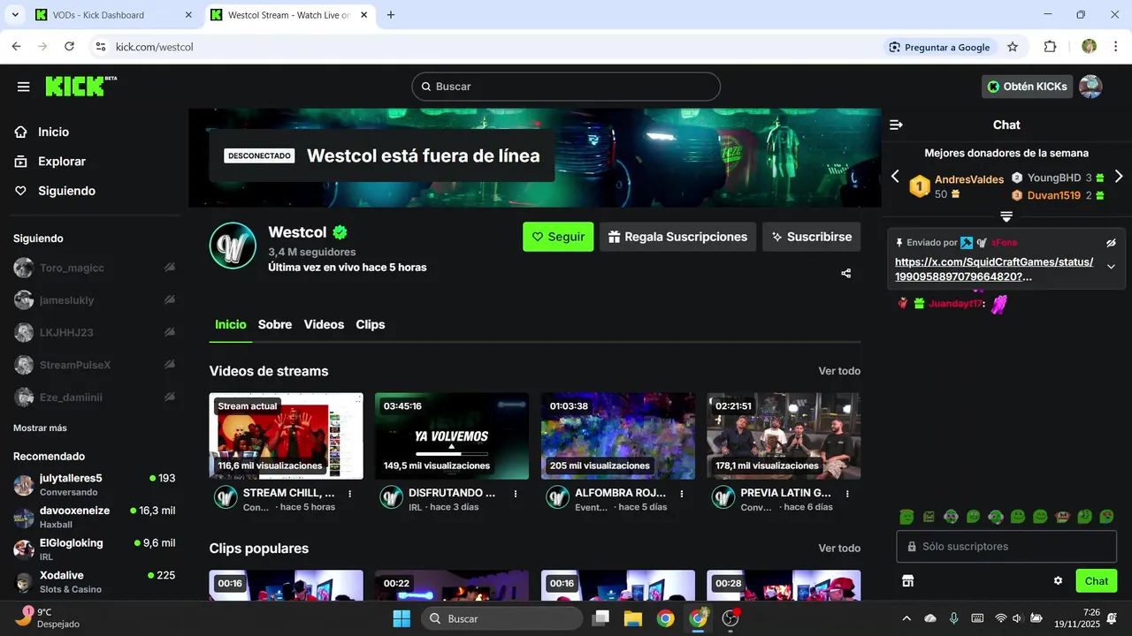This screenshot has height=636, width=1132.
Task: Open the user profile avatar menu
Action: 1090,87
